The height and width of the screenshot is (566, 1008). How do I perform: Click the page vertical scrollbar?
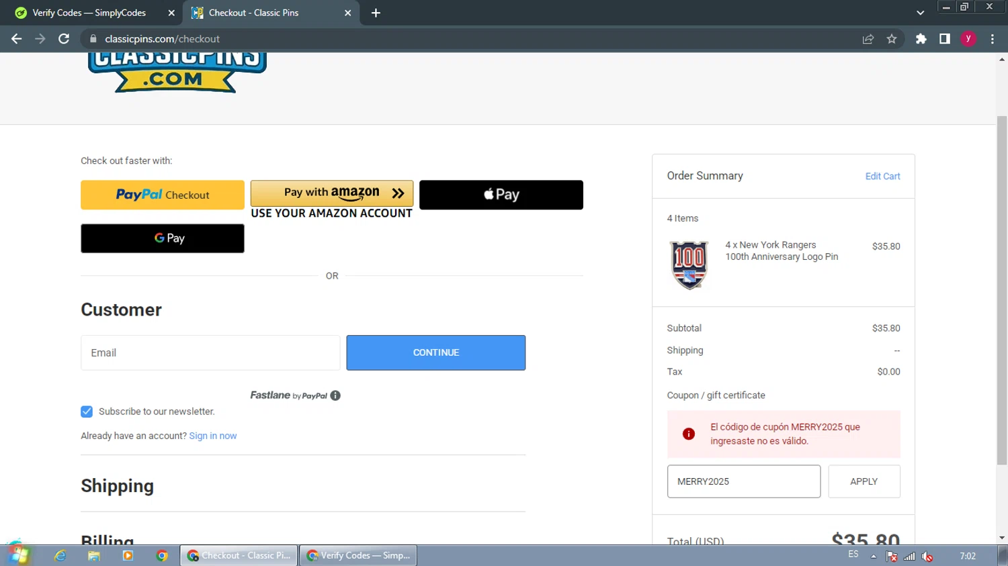point(1002,290)
